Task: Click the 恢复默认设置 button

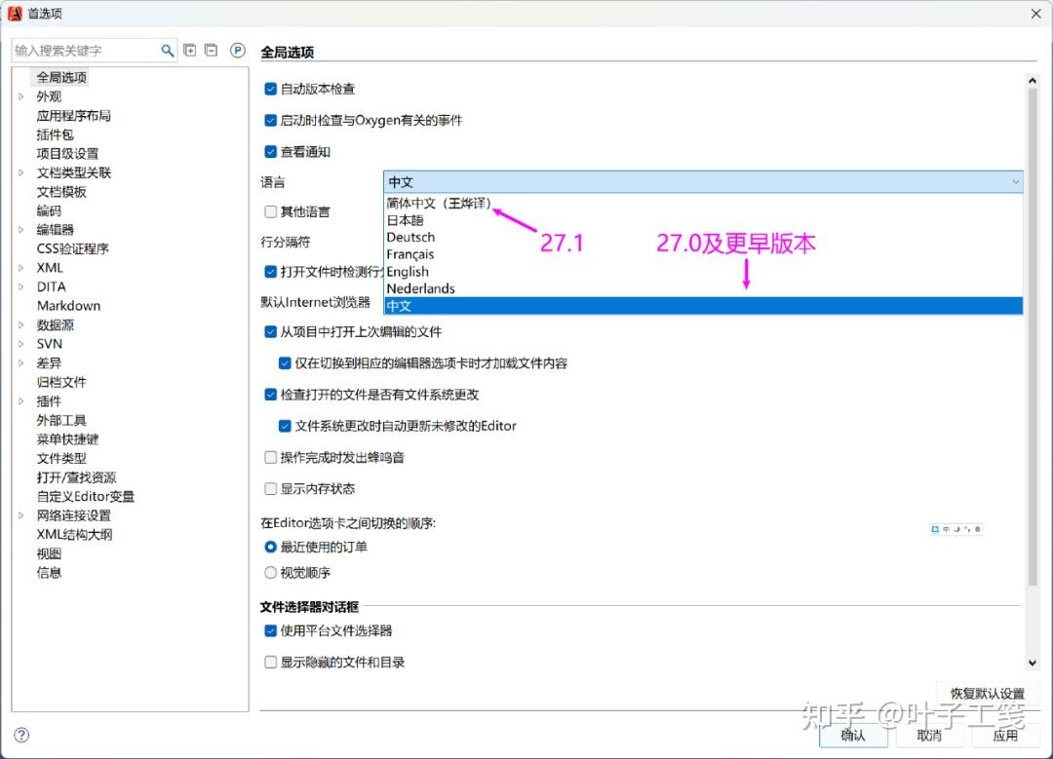Action: pos(987,694)
